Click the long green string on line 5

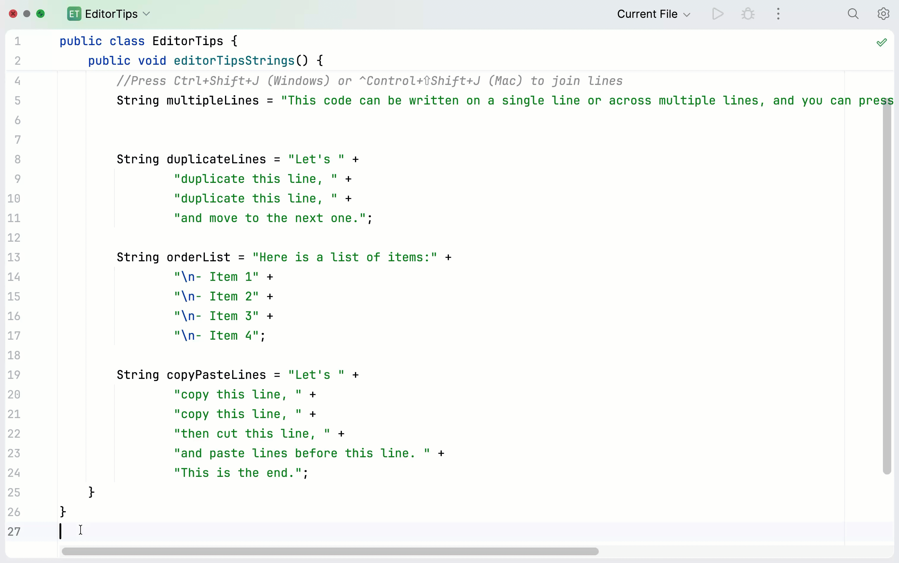(x=587, y=101)
